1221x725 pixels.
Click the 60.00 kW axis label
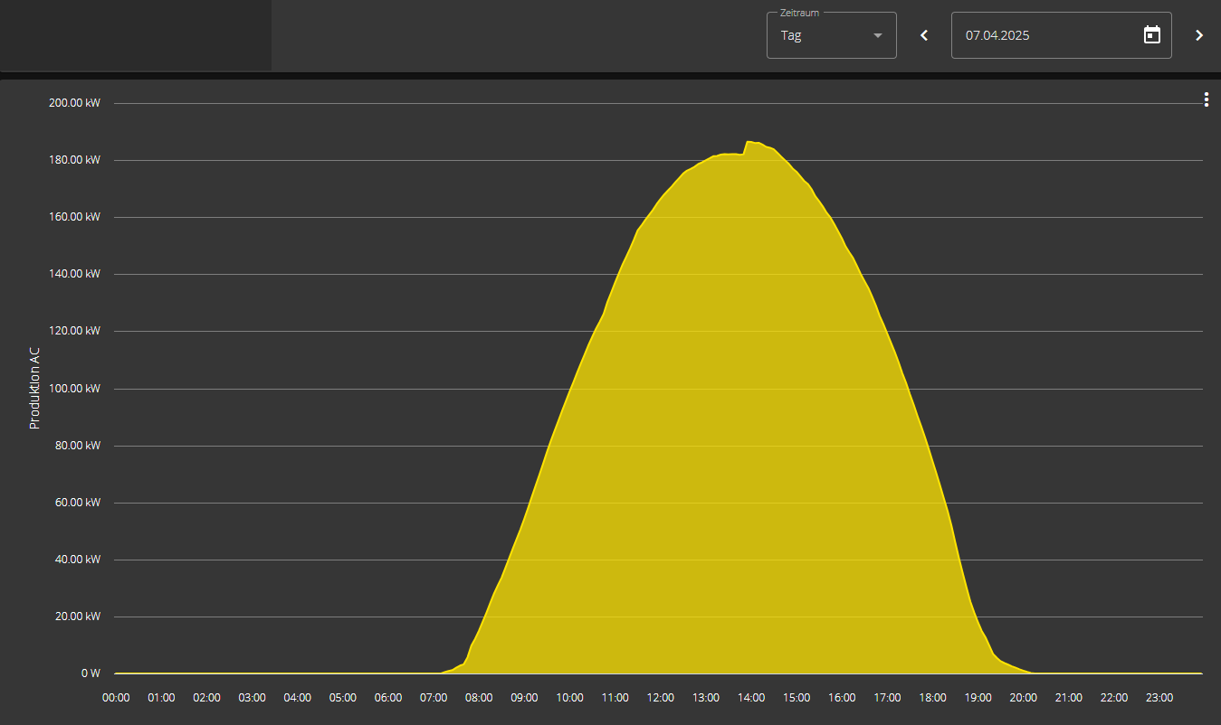pos(77,503)
